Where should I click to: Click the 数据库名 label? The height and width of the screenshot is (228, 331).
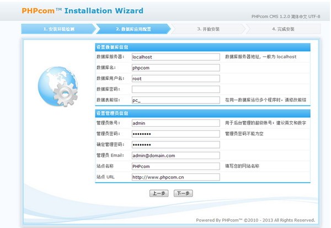click(106, 68)
